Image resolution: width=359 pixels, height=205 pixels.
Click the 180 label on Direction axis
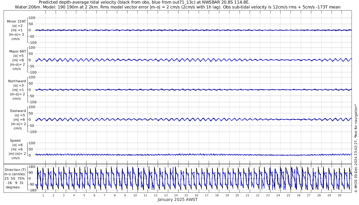click(32, 167)
